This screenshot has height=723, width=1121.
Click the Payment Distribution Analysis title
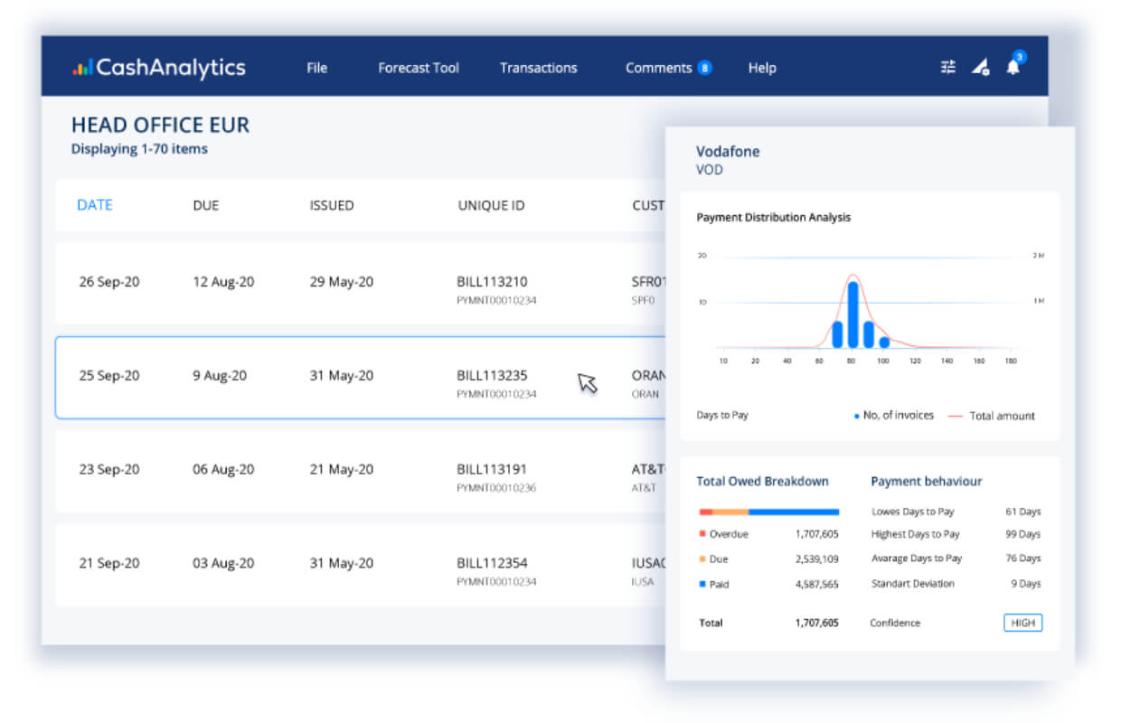click(x=773, y=218)
